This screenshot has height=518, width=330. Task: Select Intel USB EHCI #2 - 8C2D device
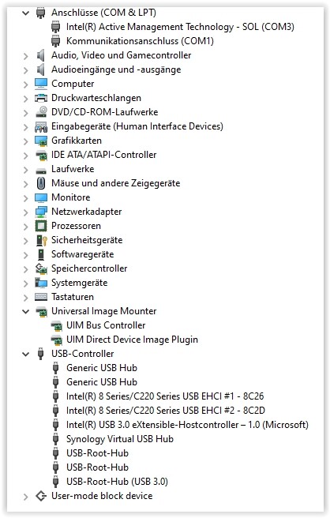(x=166, y=411)
